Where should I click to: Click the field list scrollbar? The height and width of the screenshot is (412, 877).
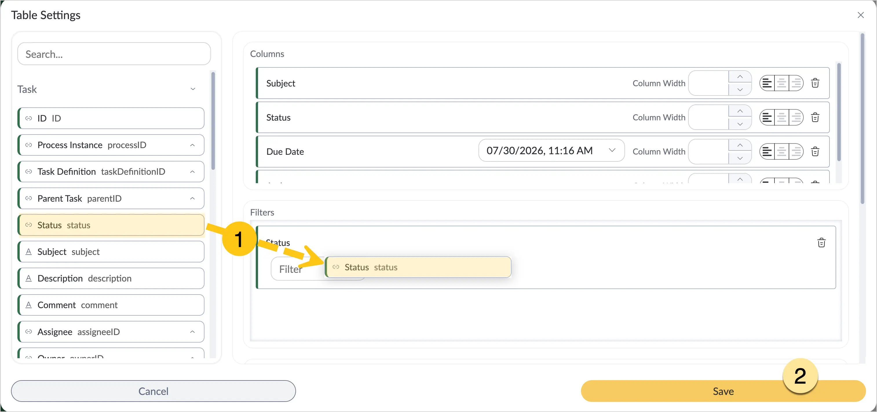pyautogui.click(x=213, y=120)
